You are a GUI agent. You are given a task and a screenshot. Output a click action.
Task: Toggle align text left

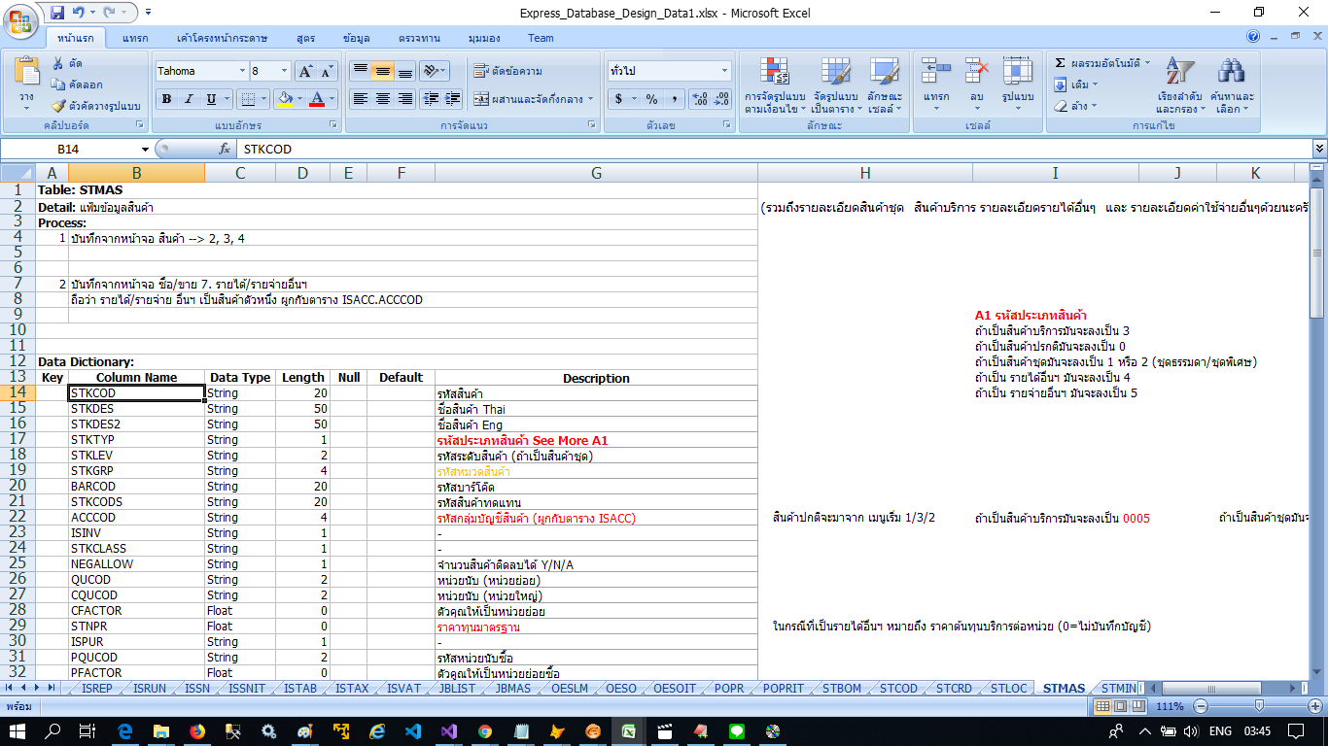click(361, 99)
